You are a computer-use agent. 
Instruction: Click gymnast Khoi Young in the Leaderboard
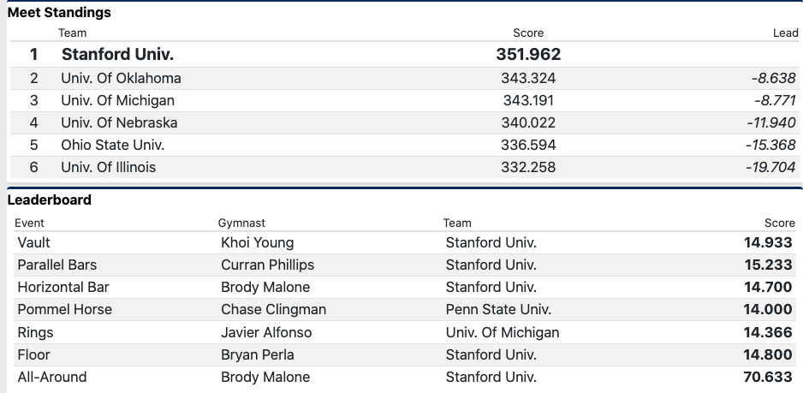[257, 242]
